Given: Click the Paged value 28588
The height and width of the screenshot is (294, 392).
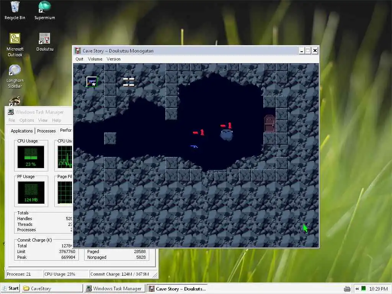Looking at the screenshot, I should [140, 252].
